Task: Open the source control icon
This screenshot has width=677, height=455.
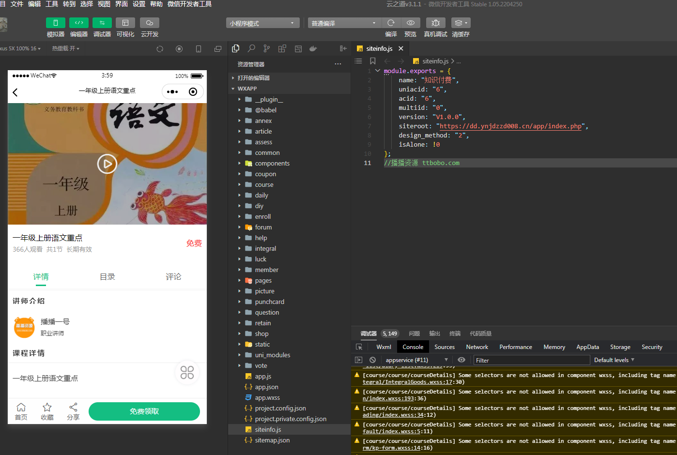Action: coord(267,48)
